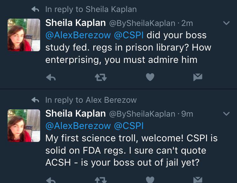237x183 pixels.
Task: Open @AlexBerezow mention in second tweet
Action: tap(78, 126)
